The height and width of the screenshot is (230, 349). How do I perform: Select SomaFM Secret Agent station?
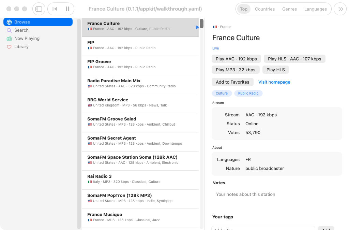pyautogui.click(x=140, y=142)
